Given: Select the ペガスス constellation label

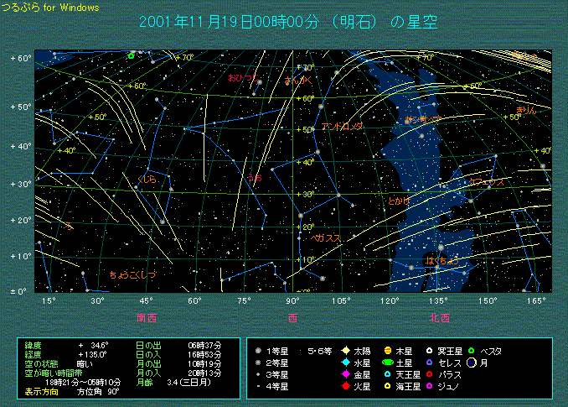Looking at the screenshot, I should [326, 238].
